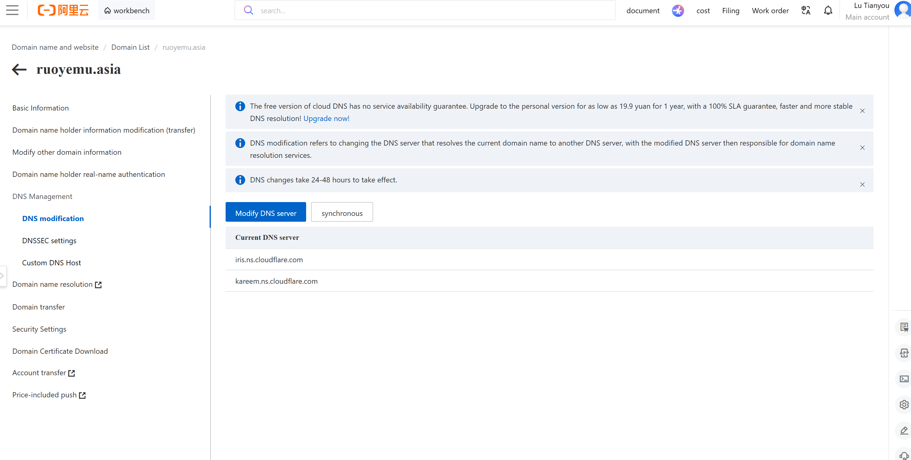Open Custom DNS Host

click(x=51, y=263)
